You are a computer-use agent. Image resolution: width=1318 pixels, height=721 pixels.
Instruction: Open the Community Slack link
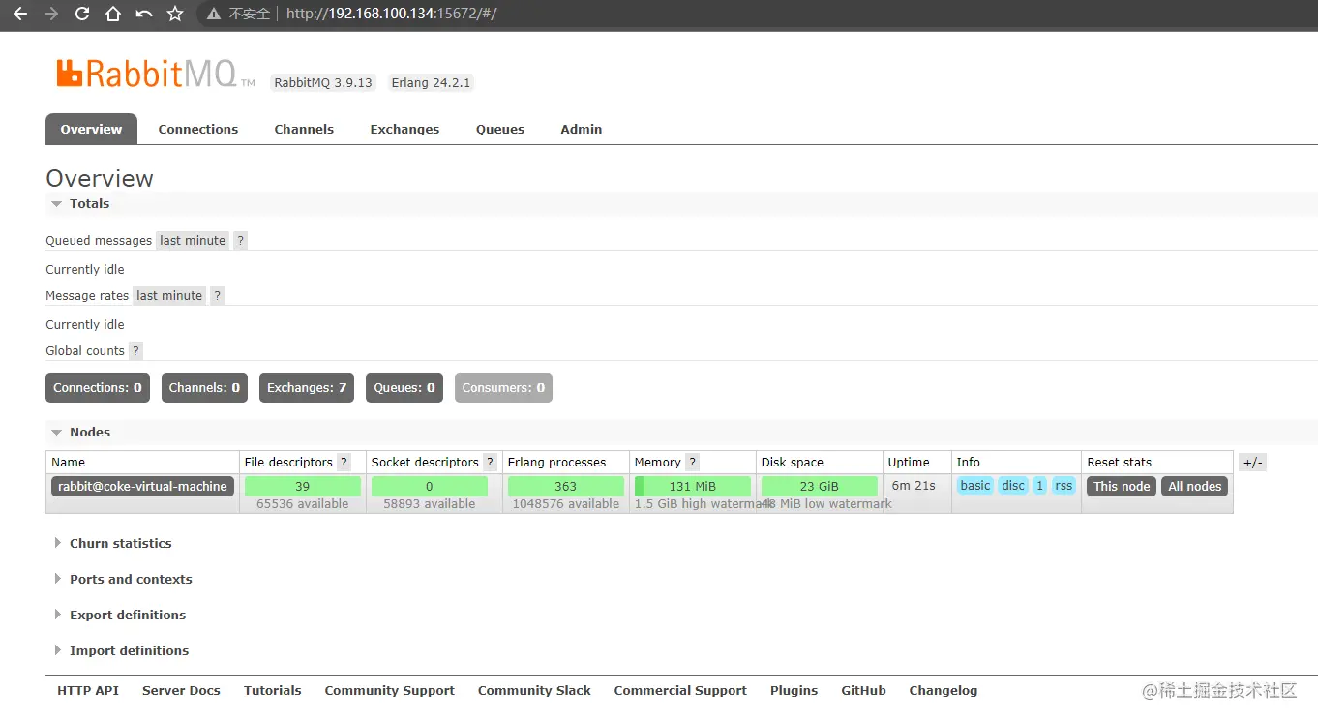534,691
